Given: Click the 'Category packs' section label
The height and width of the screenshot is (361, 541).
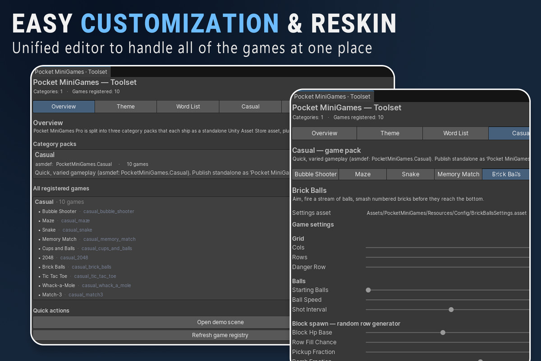Looking at the screenshot, I should pos(55,144).
